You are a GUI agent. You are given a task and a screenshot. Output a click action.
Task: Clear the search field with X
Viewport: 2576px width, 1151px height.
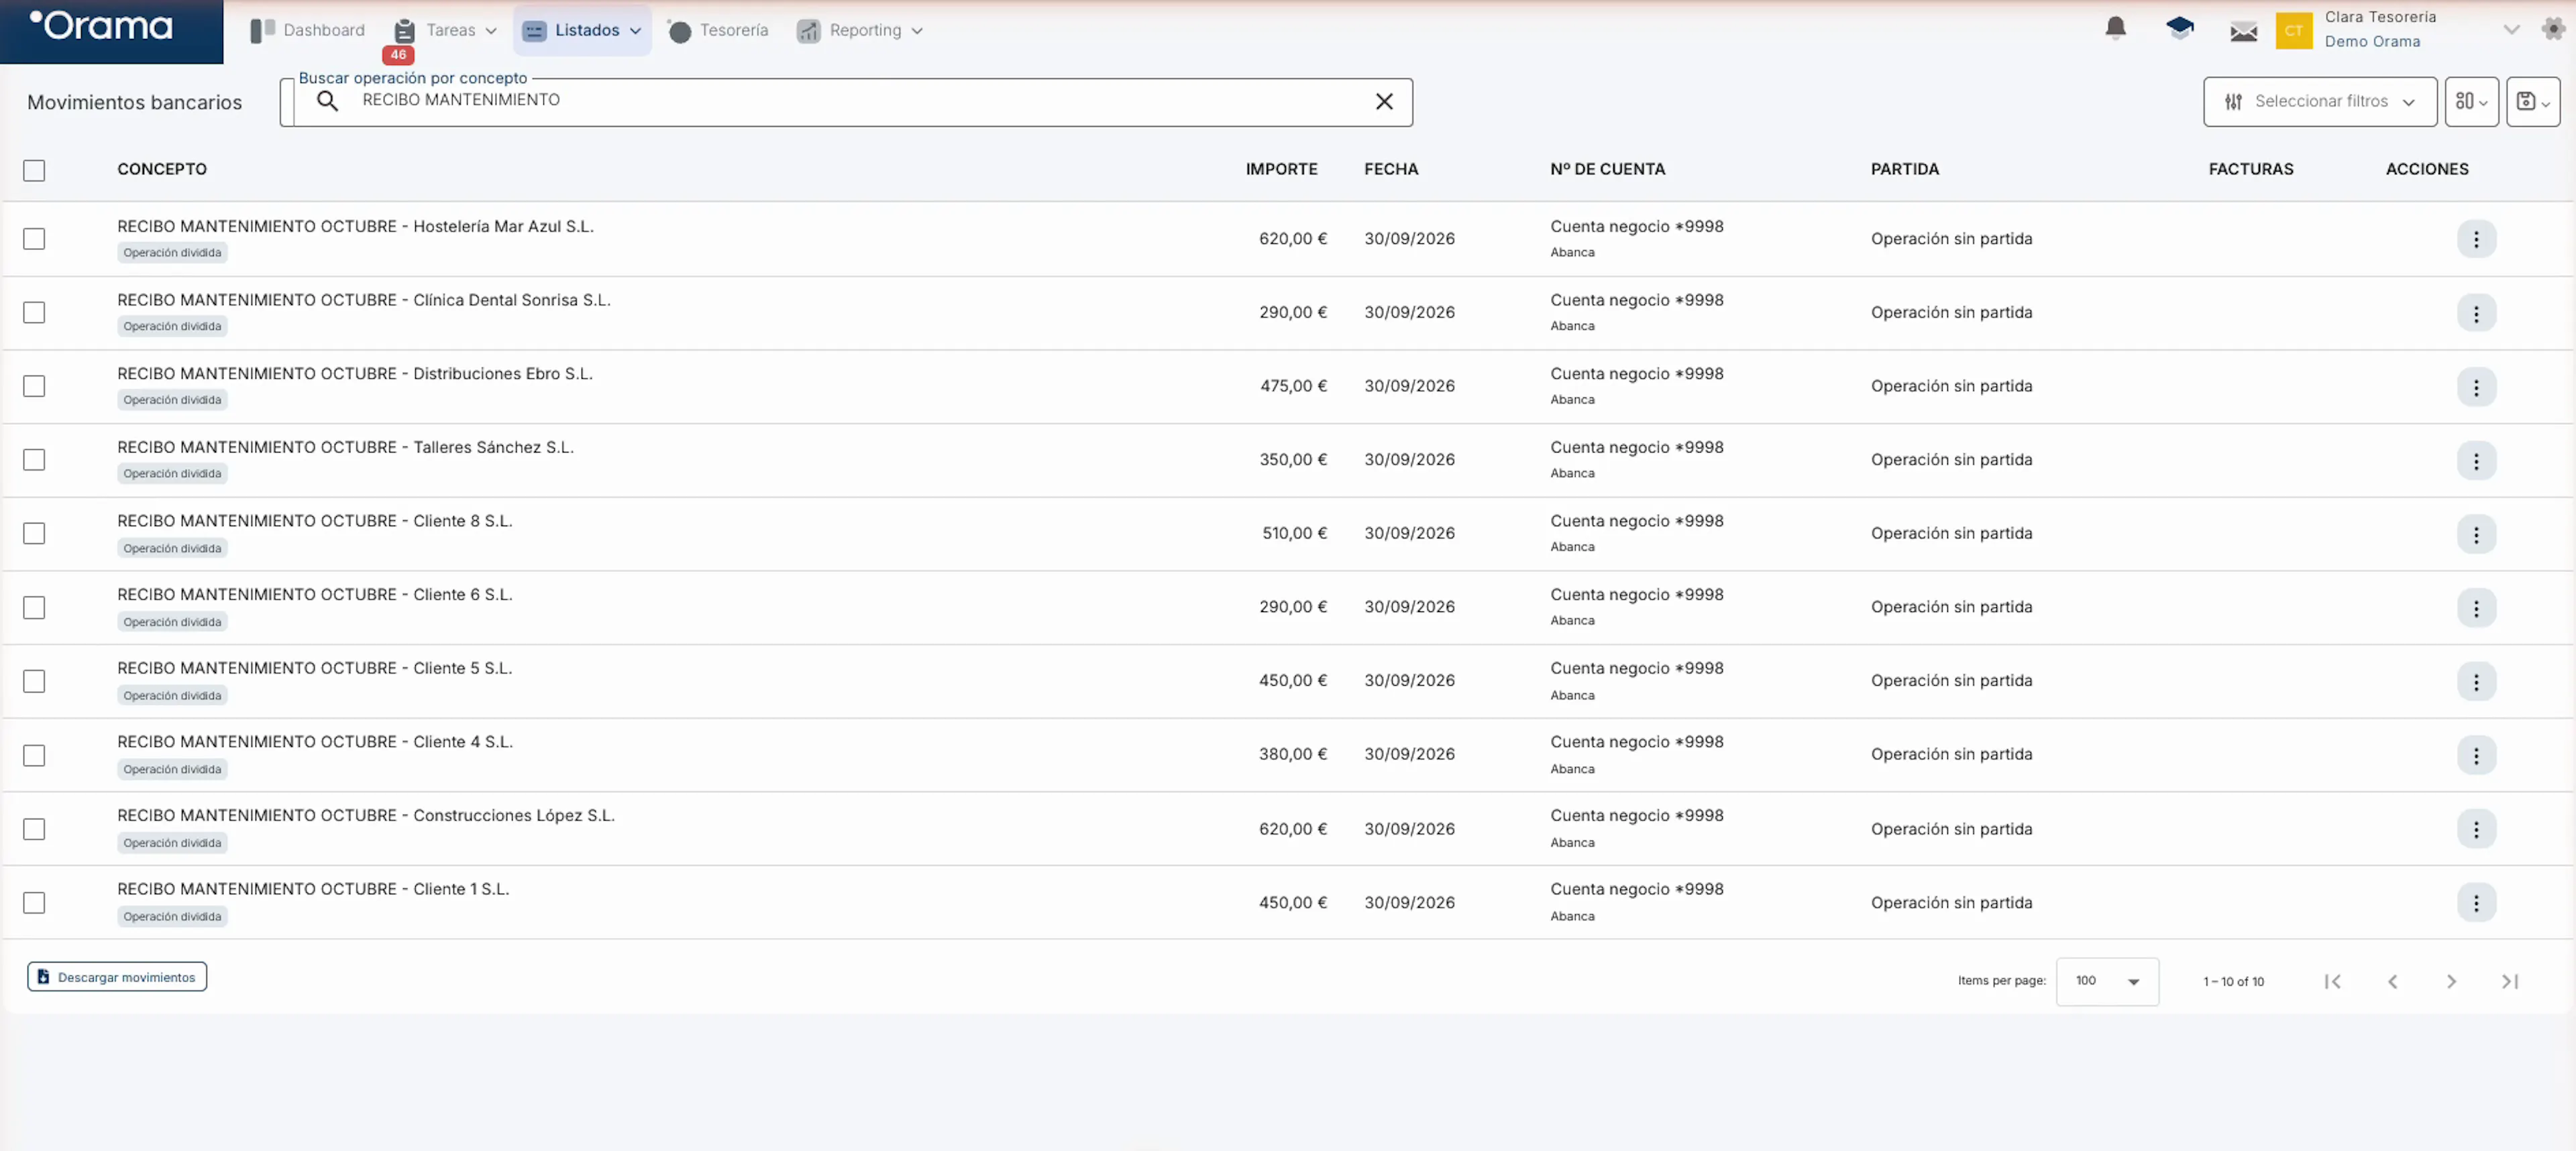click(x=1384, y=101)
